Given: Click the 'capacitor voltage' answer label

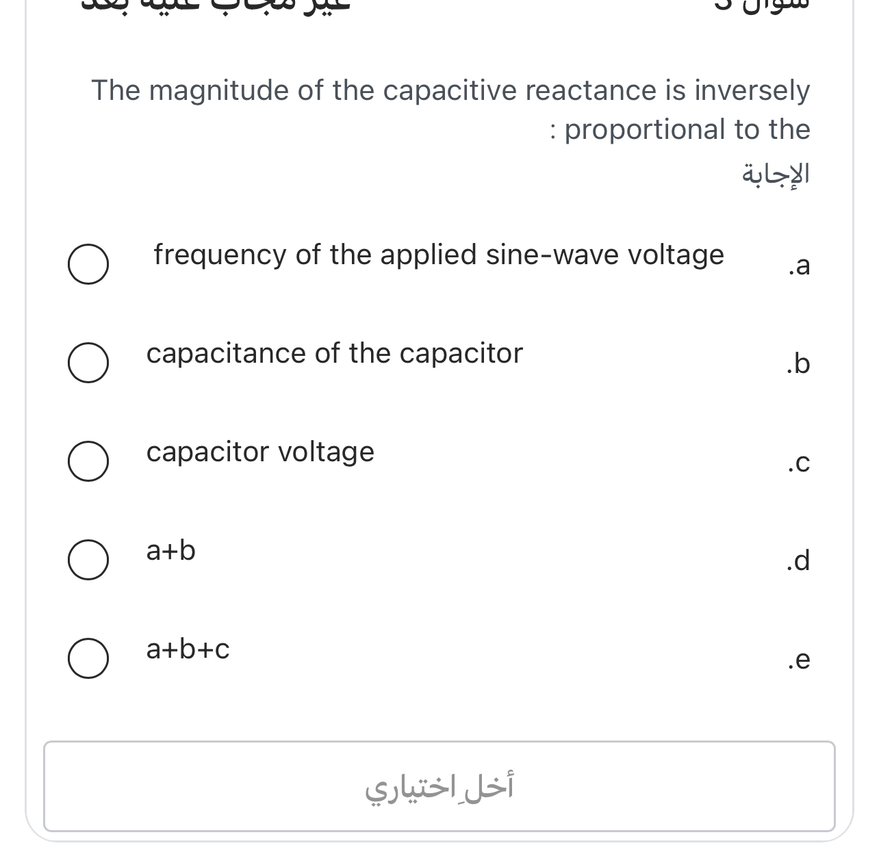Looking at the screenshot, I should pyautogui.click(x=260, y=452).
